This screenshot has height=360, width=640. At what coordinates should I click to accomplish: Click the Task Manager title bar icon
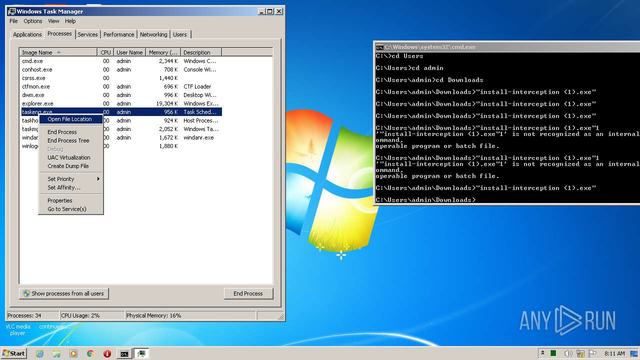[12, 11]
